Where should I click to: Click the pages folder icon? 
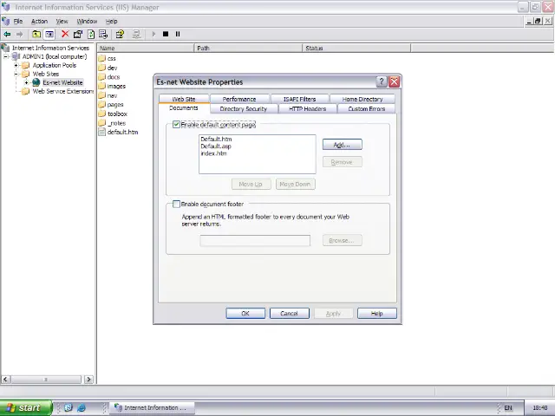(102, 104)
